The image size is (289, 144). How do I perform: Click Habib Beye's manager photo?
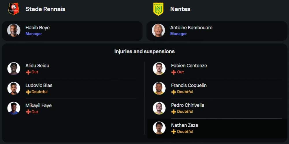pyautogui.click(x=14, y=31)
